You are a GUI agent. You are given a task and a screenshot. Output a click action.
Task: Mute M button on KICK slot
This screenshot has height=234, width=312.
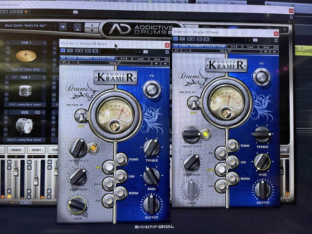click(x=6, y=130)
